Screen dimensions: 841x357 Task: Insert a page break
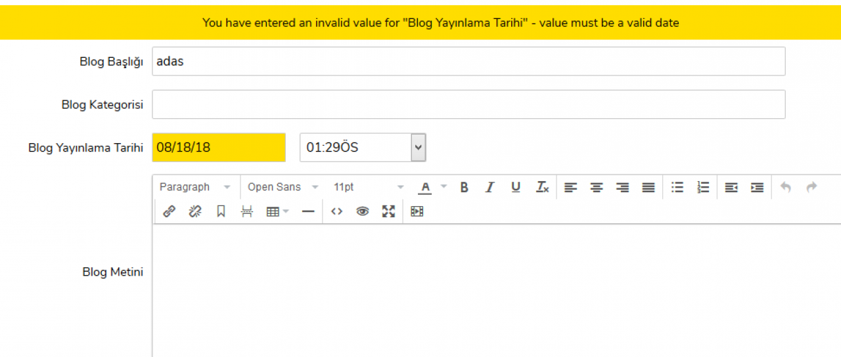(x=246, y=211)
